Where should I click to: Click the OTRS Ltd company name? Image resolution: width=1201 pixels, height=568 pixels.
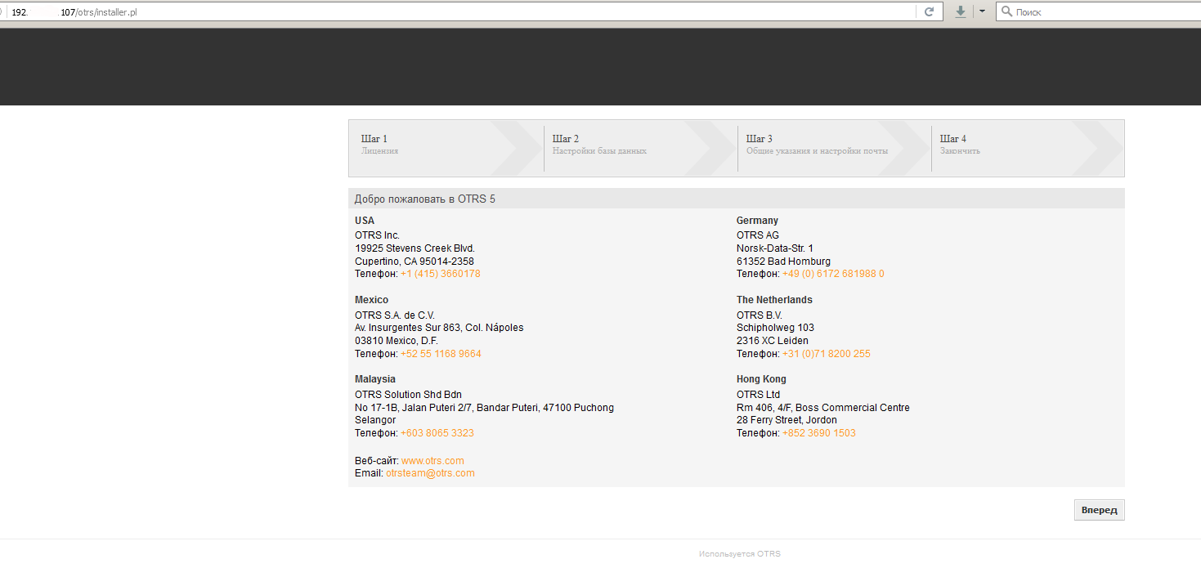(759, 395)
